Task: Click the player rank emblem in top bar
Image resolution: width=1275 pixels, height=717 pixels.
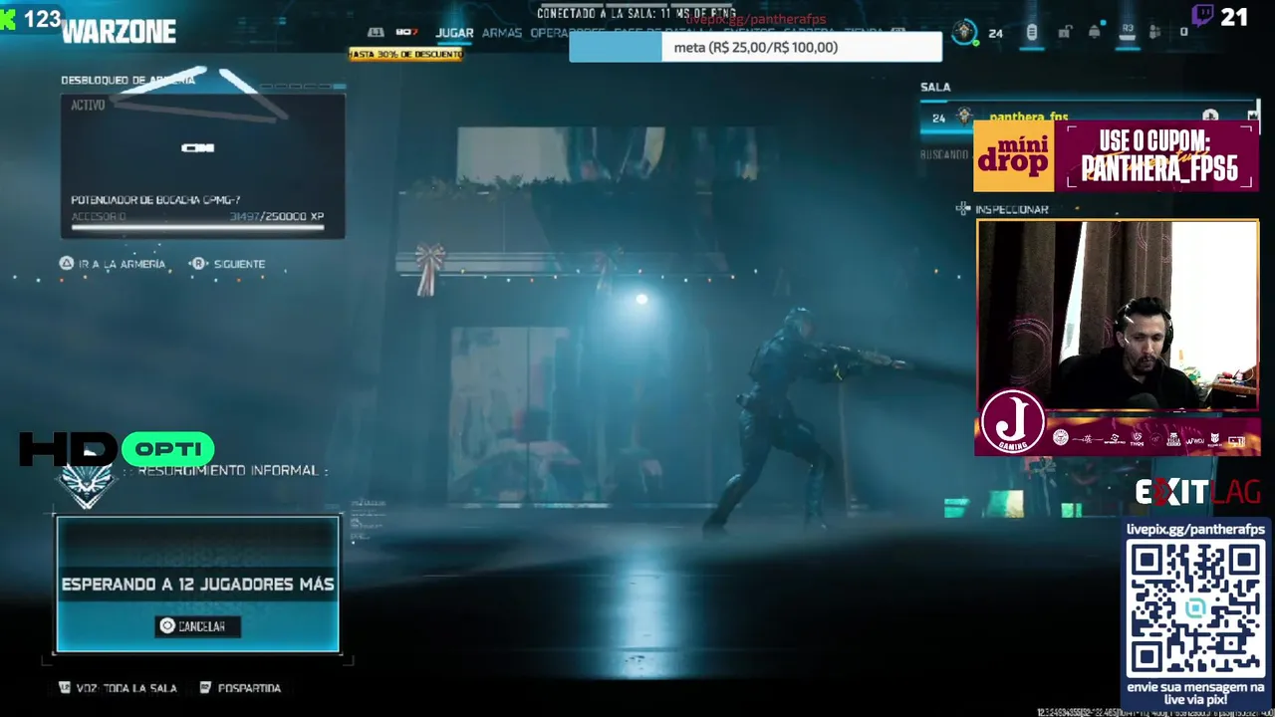Action: pos(964,32)
